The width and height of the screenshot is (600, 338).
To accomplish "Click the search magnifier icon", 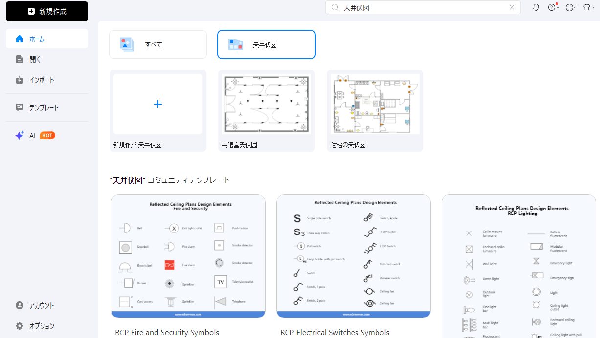I will pos(334,7).
